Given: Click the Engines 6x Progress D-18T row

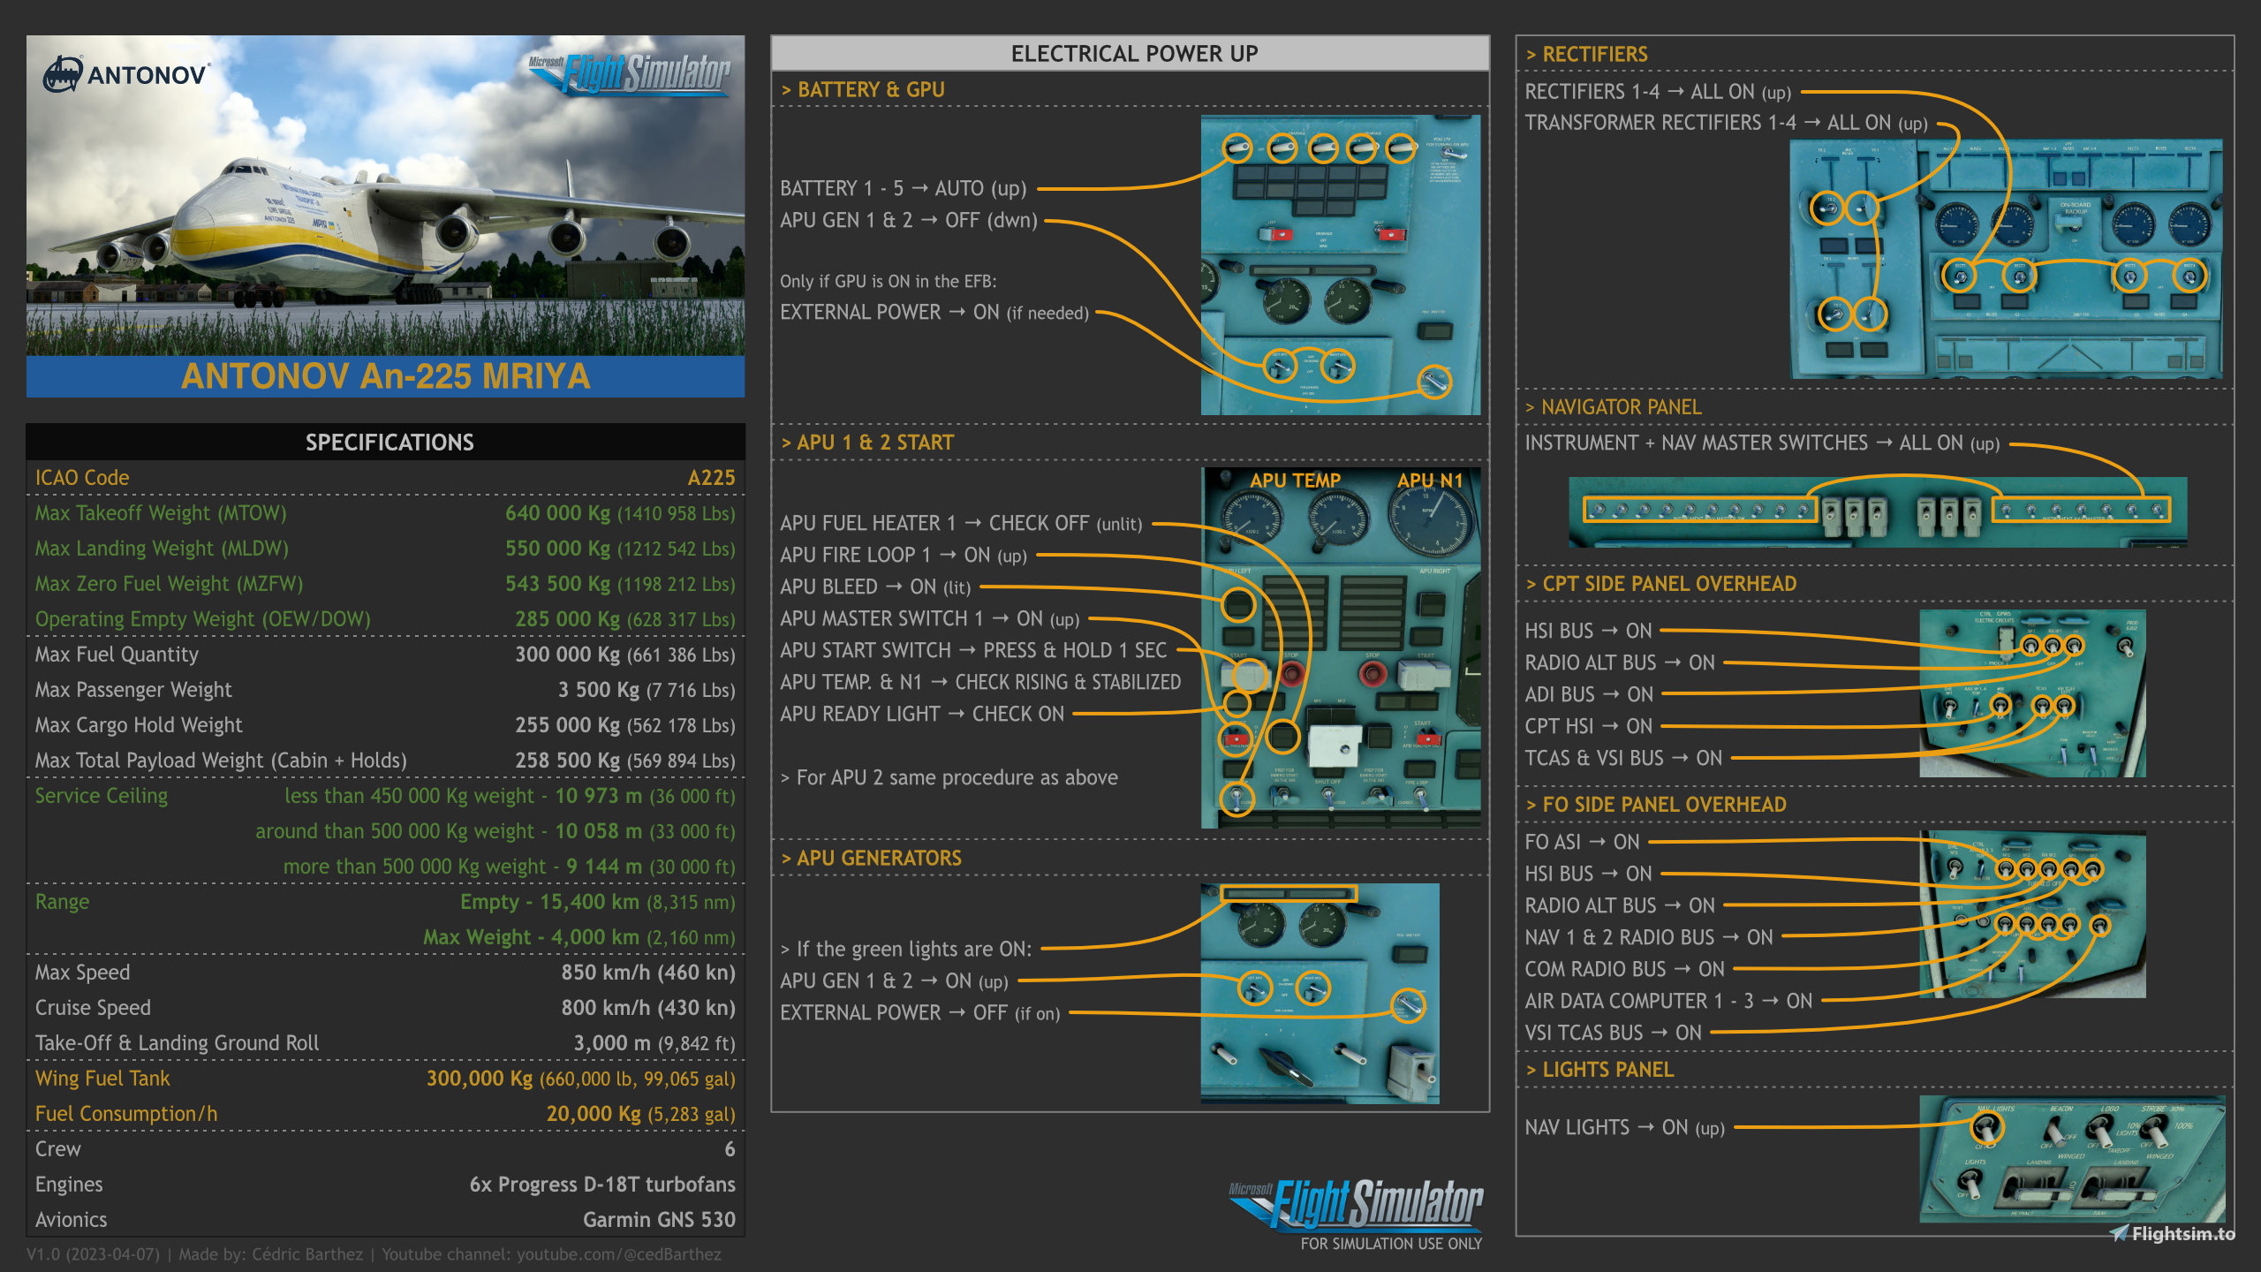Looking at the screenshot, I should 385,1185.
